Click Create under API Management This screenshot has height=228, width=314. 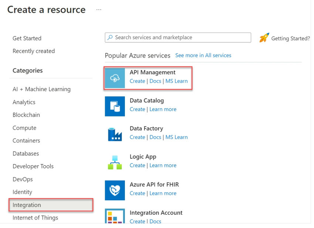tap(137, 81)
